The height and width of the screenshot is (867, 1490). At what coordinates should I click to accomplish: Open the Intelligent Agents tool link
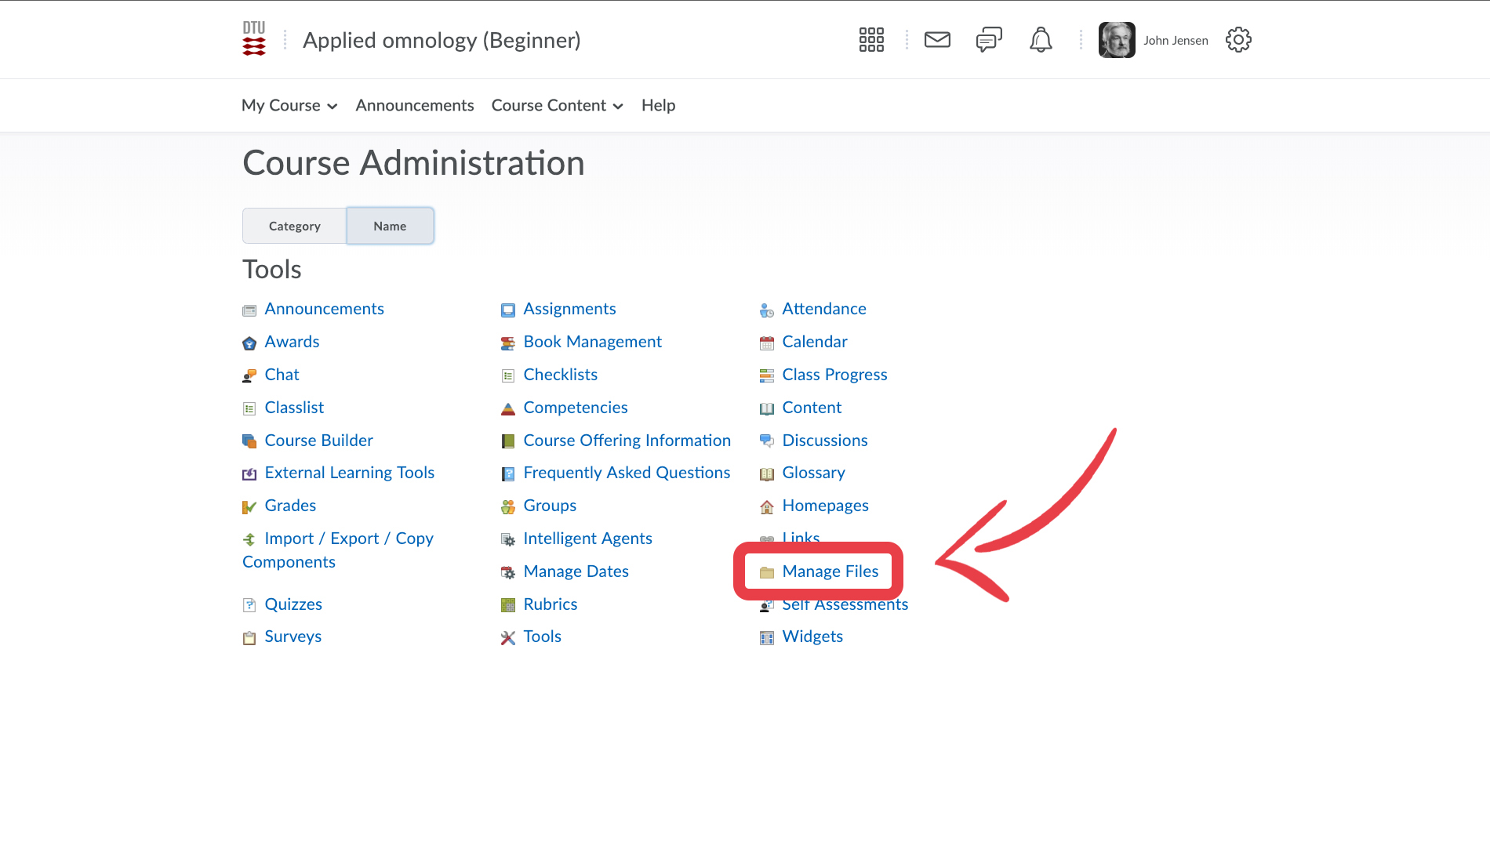click(x=587, y=539)
